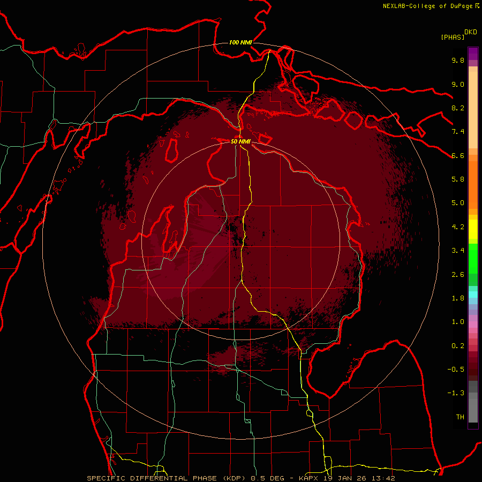Click the TH legend label
Viewport: 482px width, 482px height.
460,417
